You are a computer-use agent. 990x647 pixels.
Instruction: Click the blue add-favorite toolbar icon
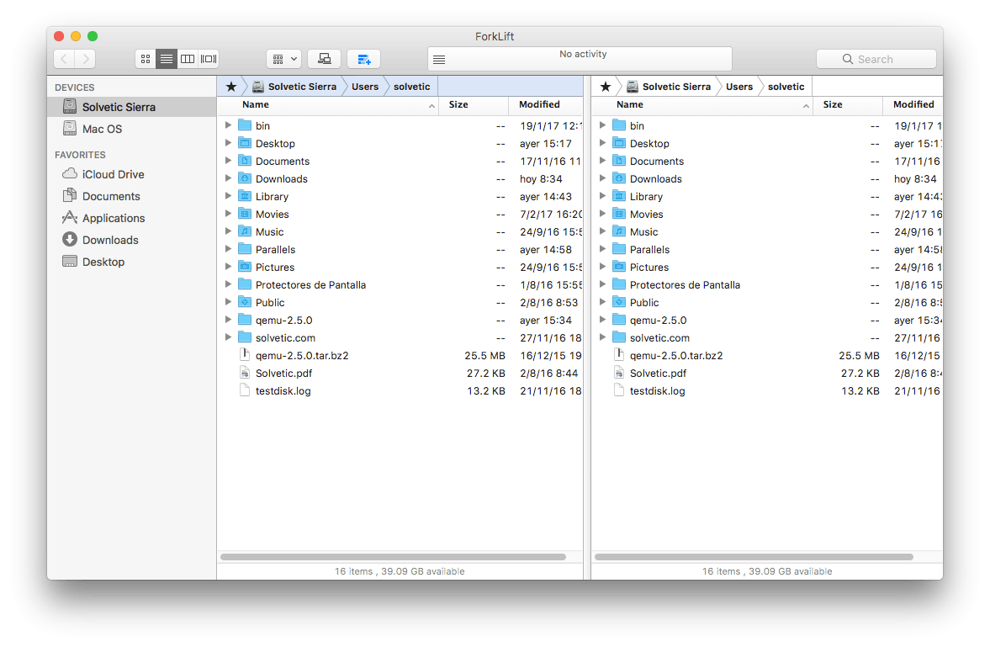363,59
